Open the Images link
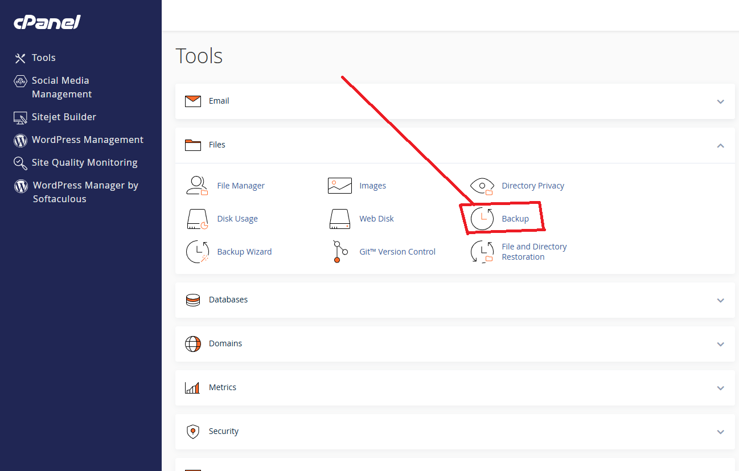The width and height of the screenshot is (739, 471). pos(373,186)
